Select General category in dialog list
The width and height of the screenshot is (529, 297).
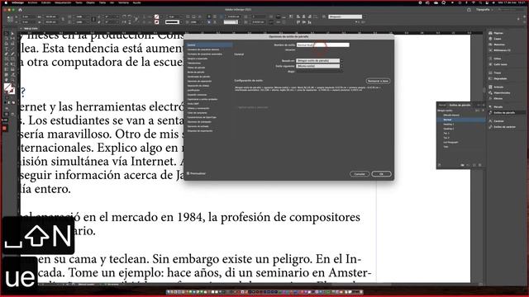209,45
